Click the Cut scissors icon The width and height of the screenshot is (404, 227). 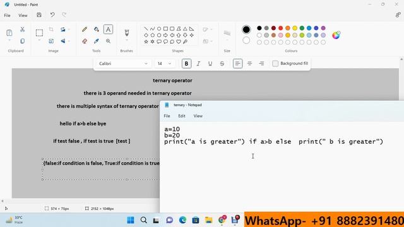tap(23, 30)
